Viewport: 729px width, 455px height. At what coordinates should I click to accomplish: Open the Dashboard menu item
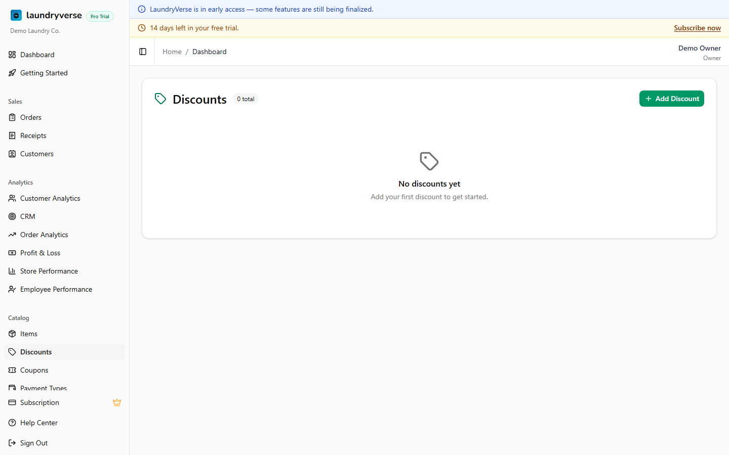[x=64, y=55]
